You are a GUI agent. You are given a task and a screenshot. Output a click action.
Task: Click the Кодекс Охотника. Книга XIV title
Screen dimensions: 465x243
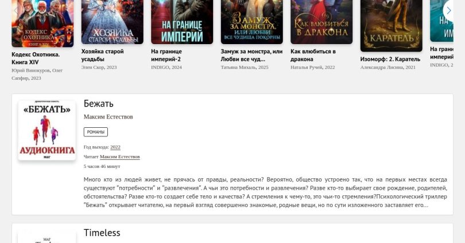[x=36, y=58]
